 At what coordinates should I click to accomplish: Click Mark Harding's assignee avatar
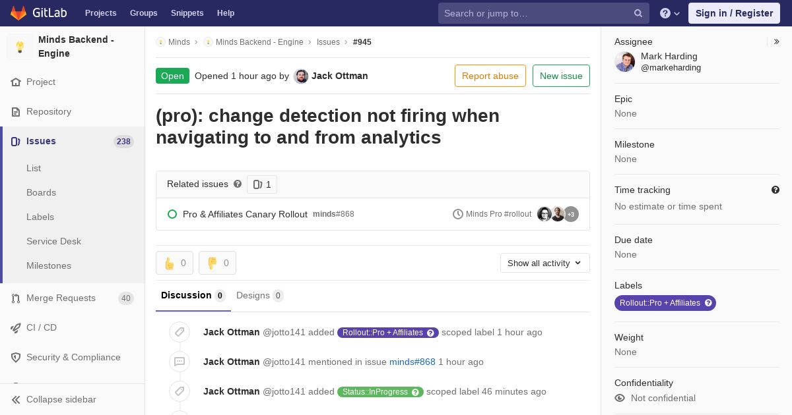click(x=625, y=62)
